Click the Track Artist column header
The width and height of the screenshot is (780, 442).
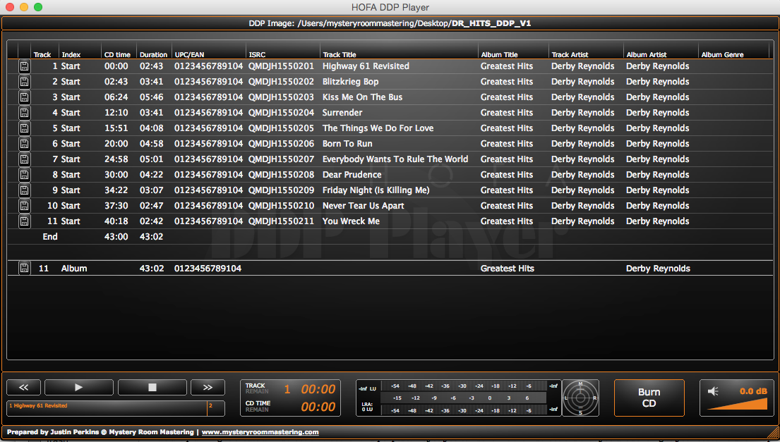[570, 54]
